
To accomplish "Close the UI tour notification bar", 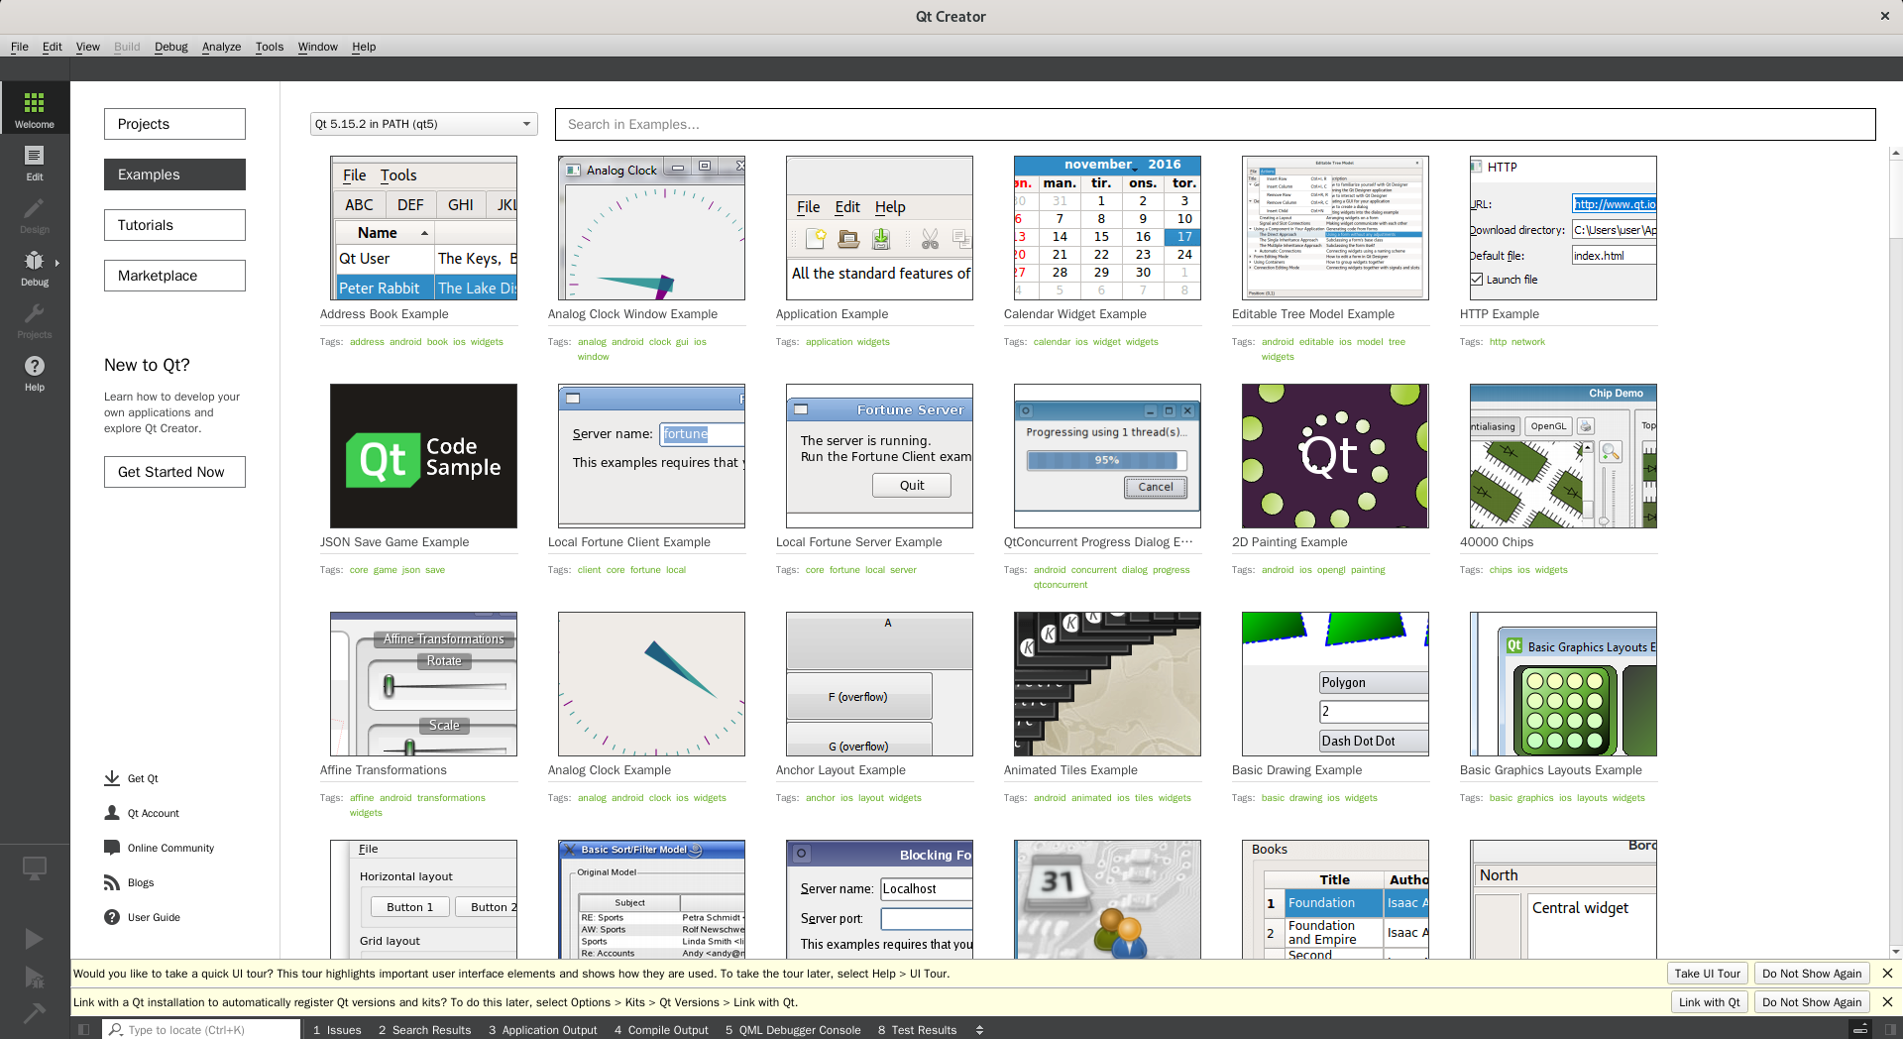I will (1887, 974).
